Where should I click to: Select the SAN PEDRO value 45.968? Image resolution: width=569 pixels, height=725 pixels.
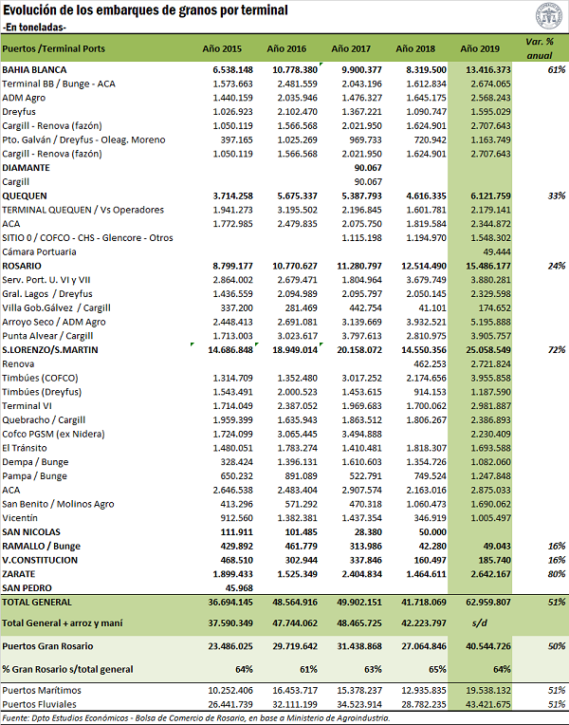222,588
